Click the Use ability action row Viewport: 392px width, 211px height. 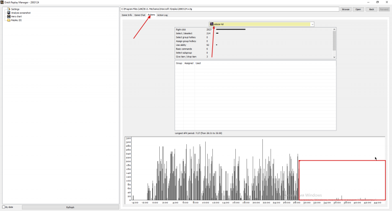point(254,45)
